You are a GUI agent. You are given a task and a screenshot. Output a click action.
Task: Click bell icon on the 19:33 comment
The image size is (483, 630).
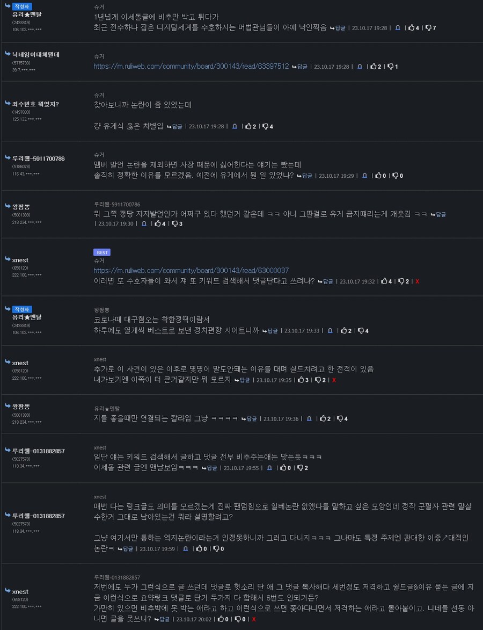pos(330,331)
